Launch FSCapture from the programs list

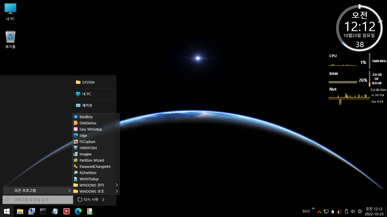click(96, 142)
